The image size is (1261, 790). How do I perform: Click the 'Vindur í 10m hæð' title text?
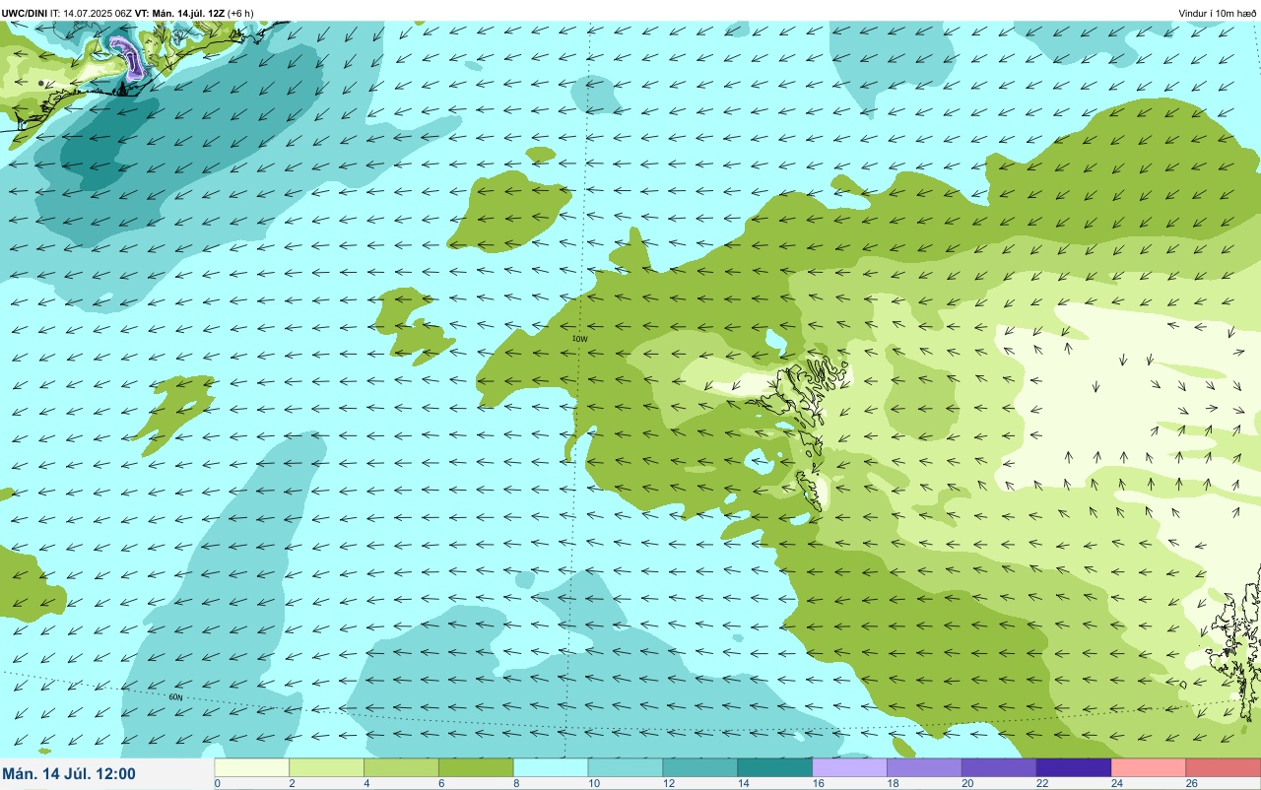click(1218, 13)
